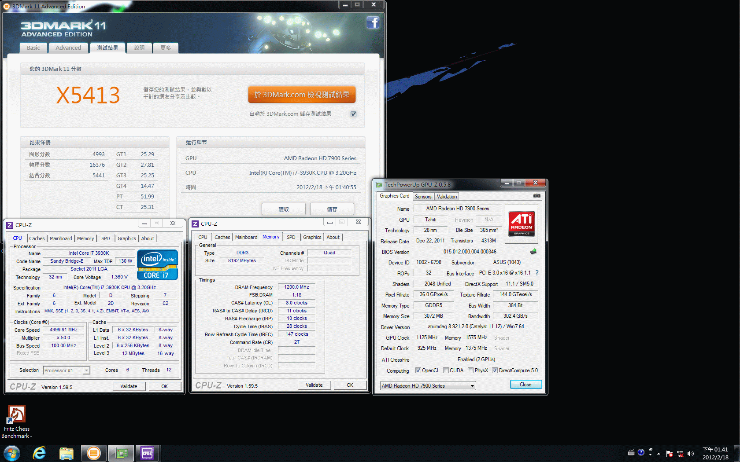The image size is (740, 462).
Task: Click the keyboard input tray icon
Action: [x=631, y=452]
